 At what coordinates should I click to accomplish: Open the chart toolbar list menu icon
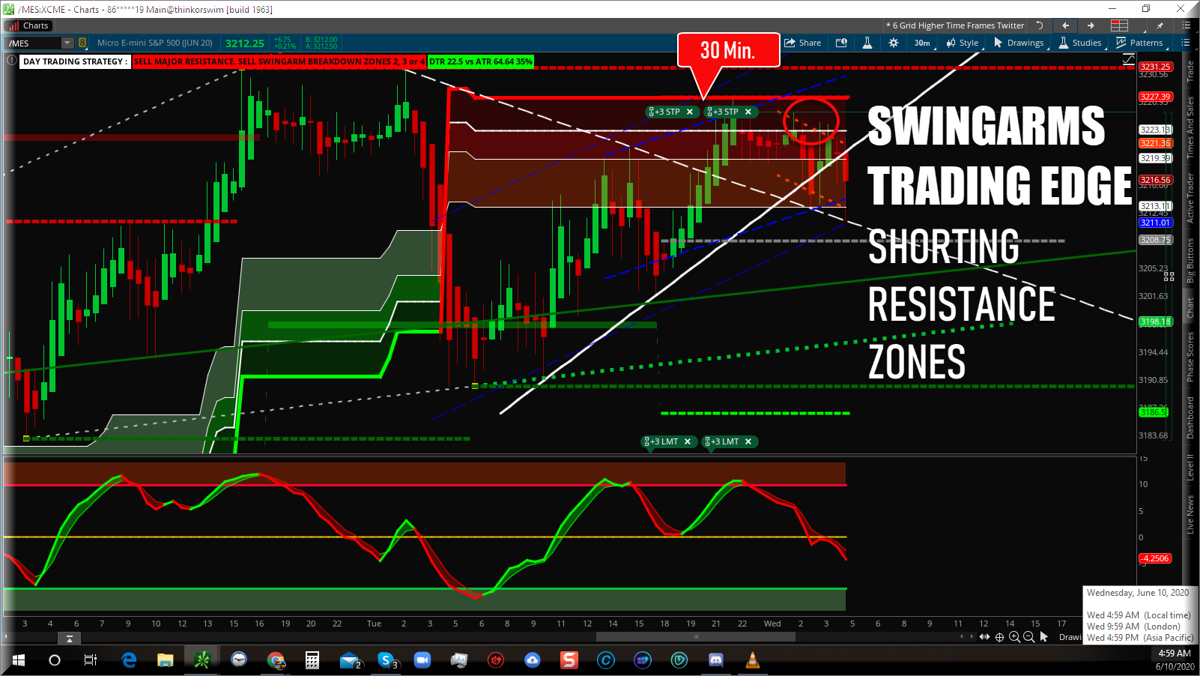[1186, 43]
